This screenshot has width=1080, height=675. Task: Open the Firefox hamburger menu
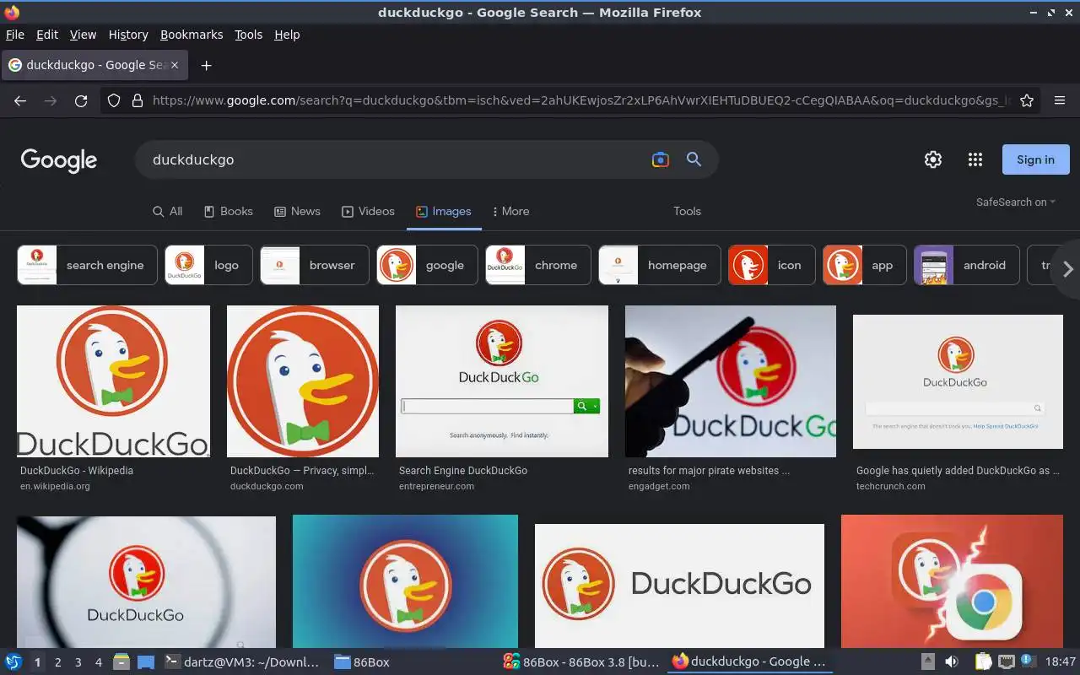coord(1060,100)
